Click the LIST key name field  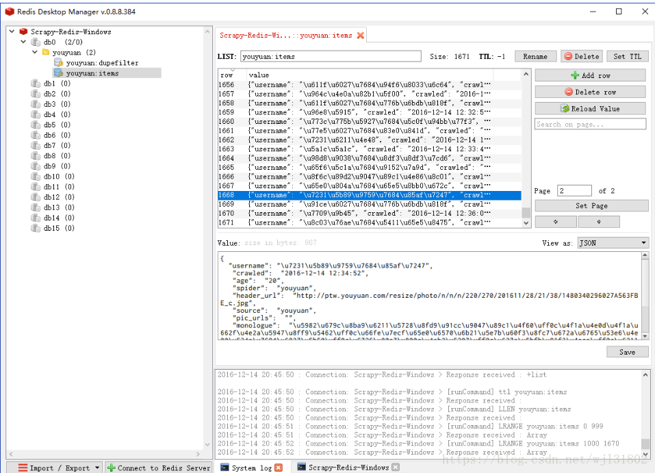[331, 56]
